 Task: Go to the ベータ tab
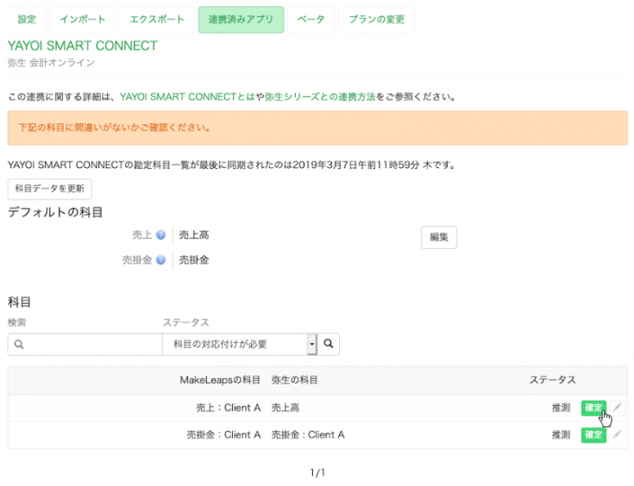click(311, 20)
